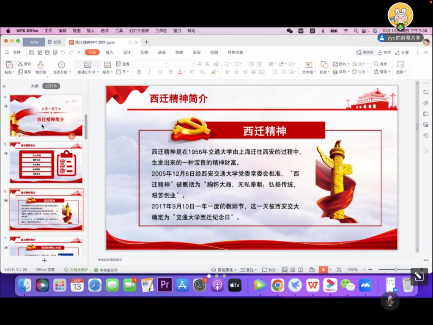Viewport: 433px width, 325px height.
Task: Click the print icon in quick toolbar
Action: click(x=47, y=52)
